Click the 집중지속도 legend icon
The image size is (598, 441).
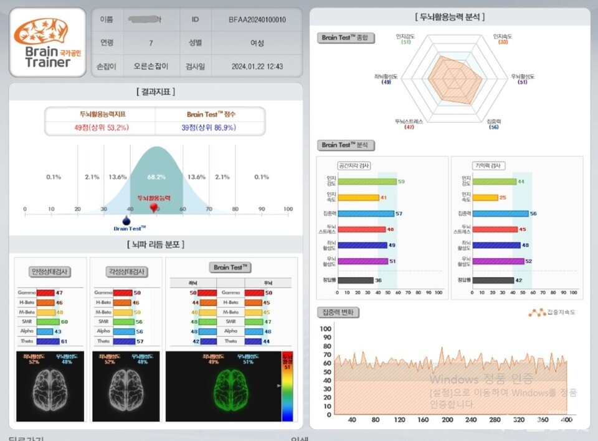click(x=536, y=313)
